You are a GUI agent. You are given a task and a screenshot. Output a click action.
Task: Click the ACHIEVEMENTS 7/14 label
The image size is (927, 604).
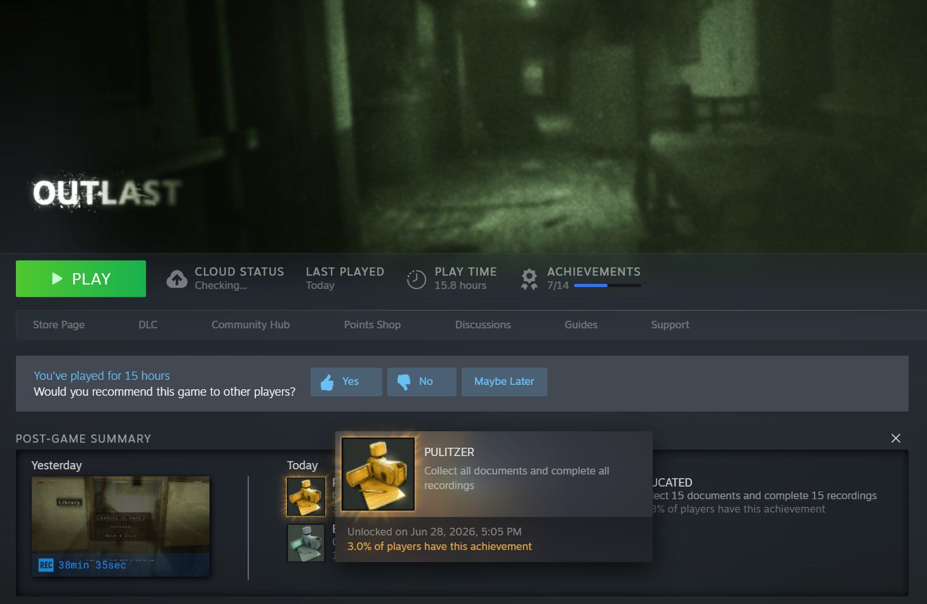pyautogui.click(x=594, y=278)
